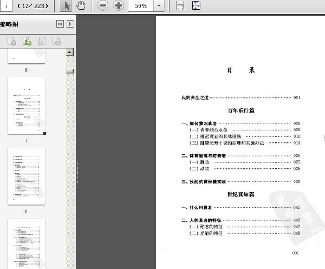Click section heading 百年乐行篇

[241, 110]
